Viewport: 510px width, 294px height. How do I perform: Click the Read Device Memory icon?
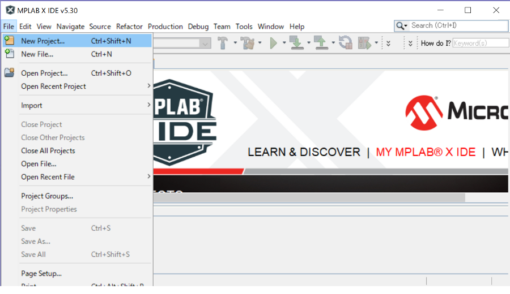click(320, 43)
